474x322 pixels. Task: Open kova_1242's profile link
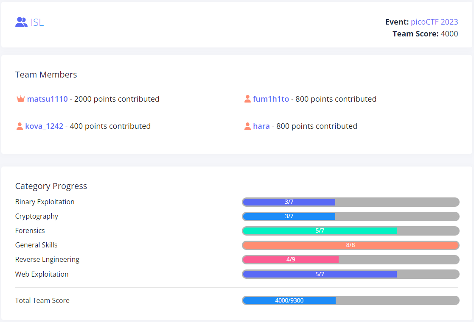[x=44, y=126]
